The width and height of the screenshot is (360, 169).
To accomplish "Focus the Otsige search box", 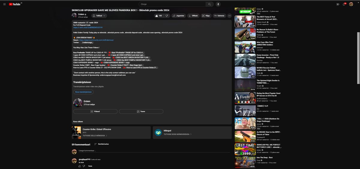I will tap(172, 4).
